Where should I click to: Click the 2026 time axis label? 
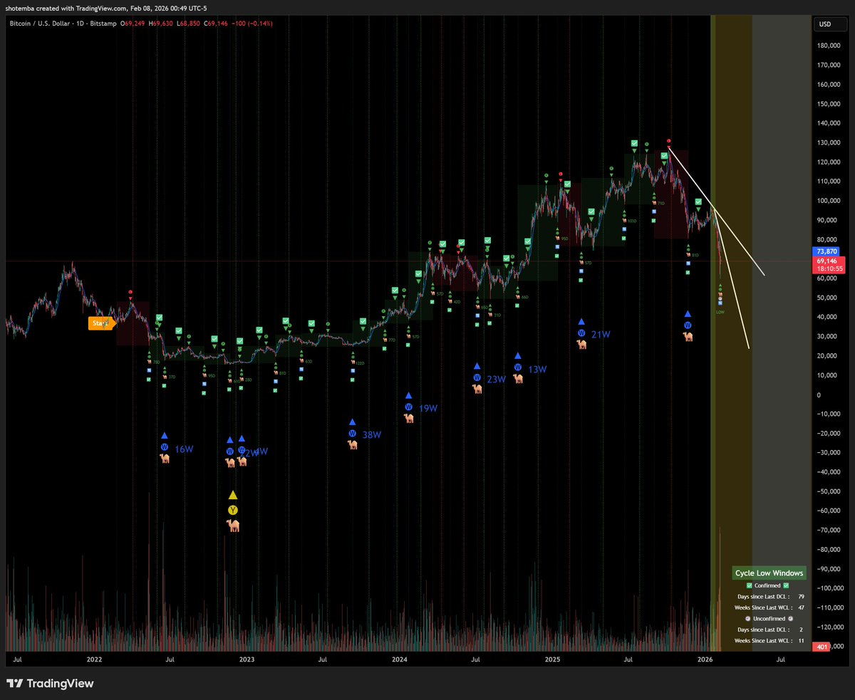click(x=705, y=659)
